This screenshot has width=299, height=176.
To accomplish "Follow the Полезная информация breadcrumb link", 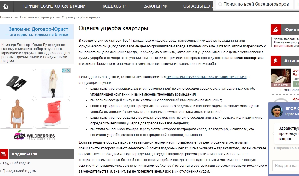I will pos(37,17).
